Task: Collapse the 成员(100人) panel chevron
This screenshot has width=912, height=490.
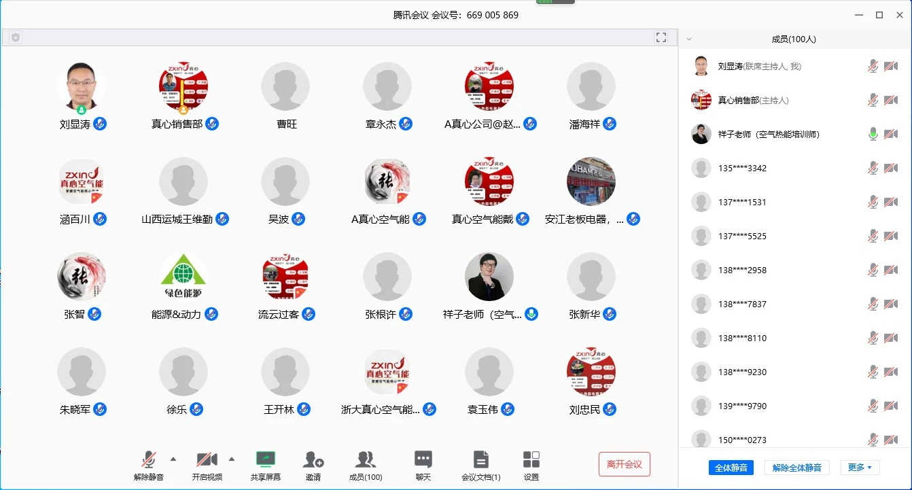Action: 689,39
